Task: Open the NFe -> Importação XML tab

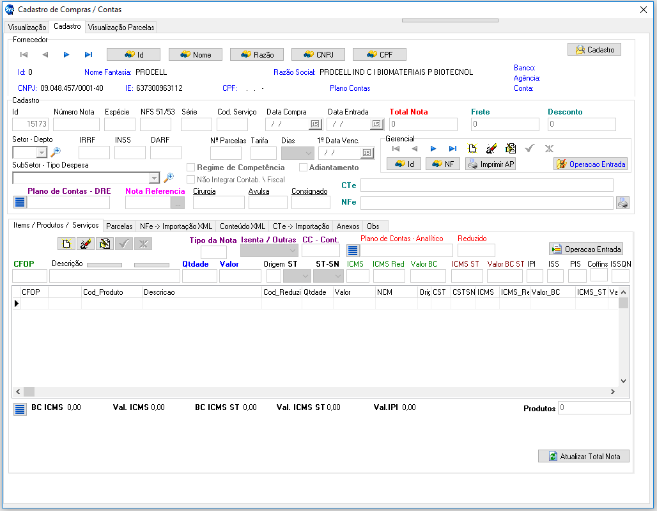Action: point(176,226)
